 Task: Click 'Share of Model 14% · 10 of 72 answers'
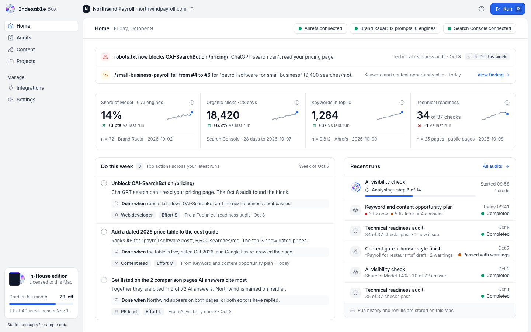(x=407, y=276)
